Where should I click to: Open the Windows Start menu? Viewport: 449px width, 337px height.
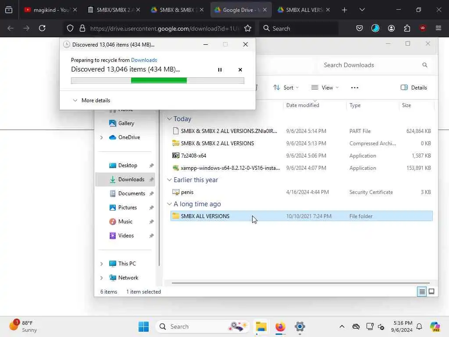coord(143,326)
